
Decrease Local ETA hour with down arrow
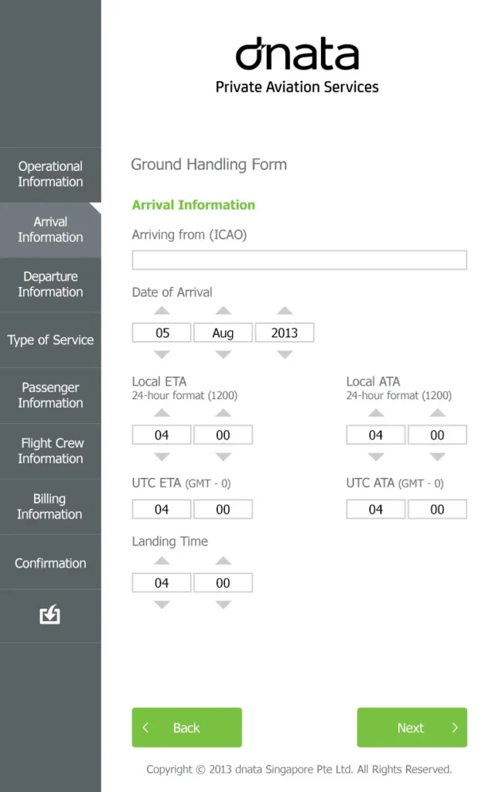point(162,456)
